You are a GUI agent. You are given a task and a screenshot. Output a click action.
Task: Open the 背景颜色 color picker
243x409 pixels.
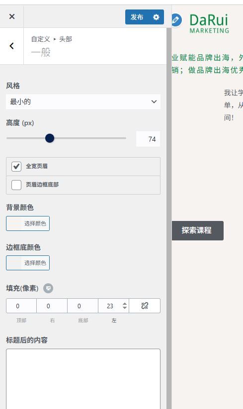click(x=28, y=223)
